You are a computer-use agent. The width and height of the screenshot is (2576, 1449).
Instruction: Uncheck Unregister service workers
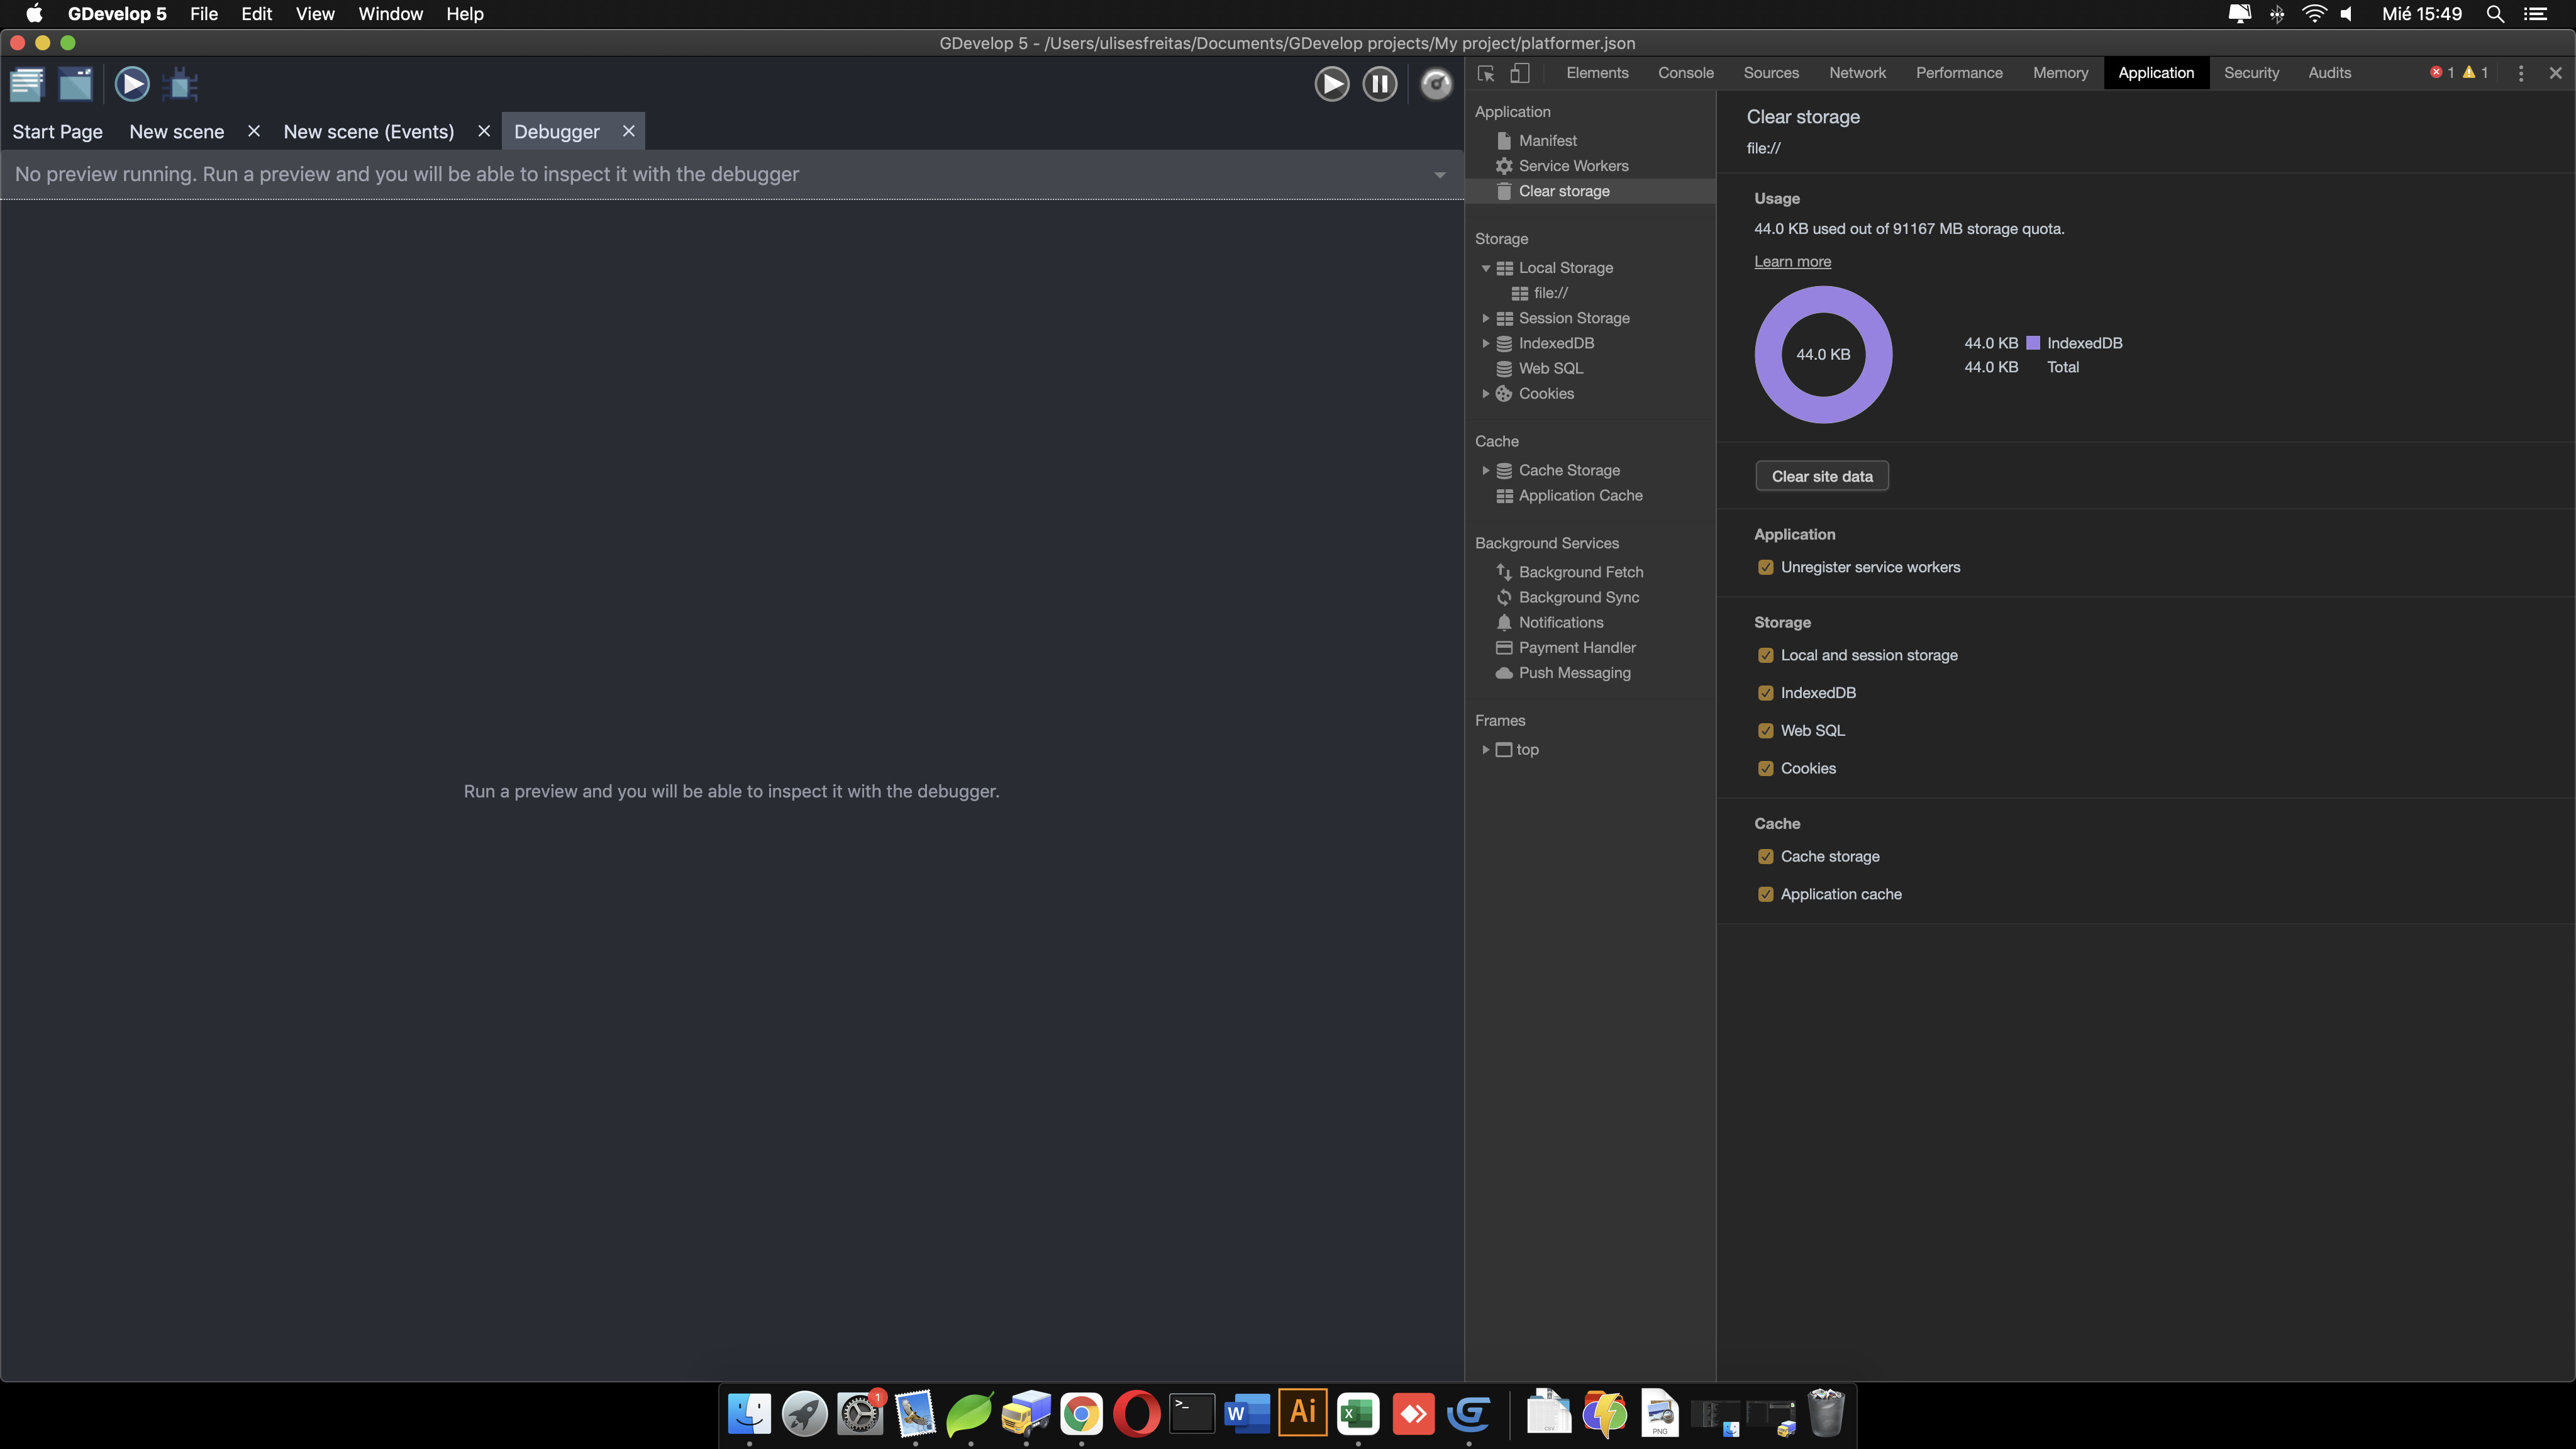tap(1766, 567)
